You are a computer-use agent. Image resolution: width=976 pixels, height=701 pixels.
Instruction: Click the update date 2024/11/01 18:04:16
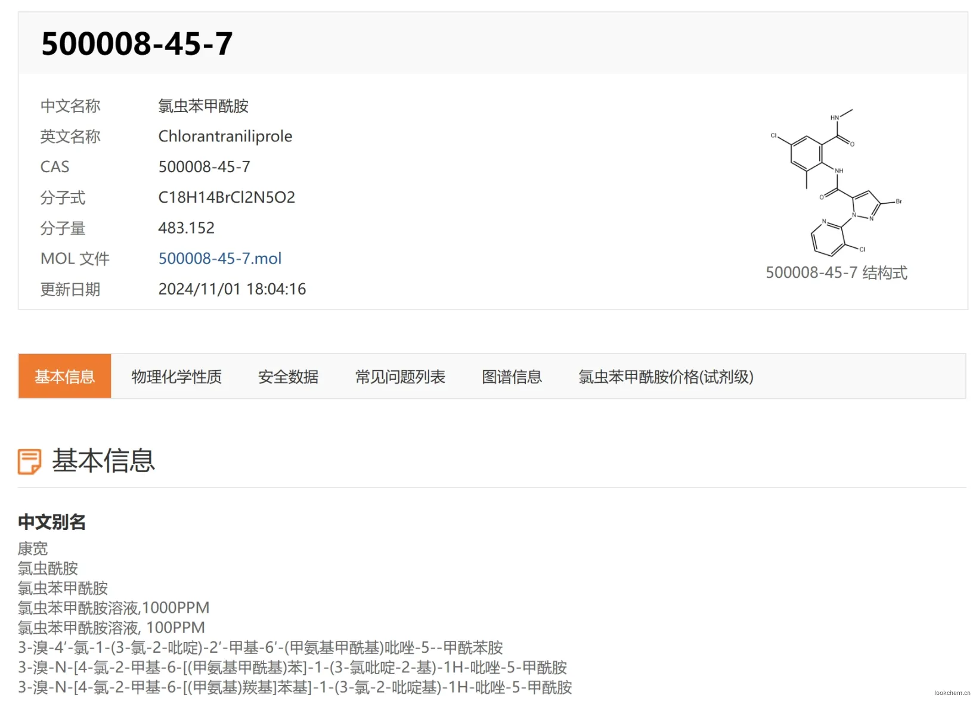(232, 289)
